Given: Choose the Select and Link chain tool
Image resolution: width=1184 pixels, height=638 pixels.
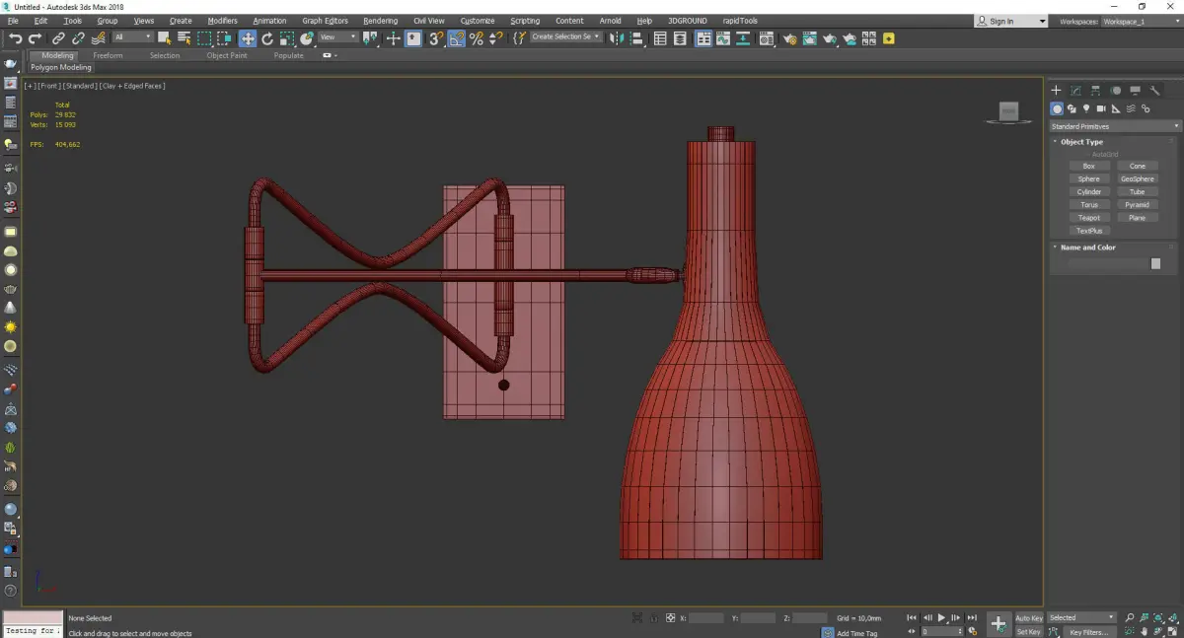Looking at the screenshot, I should [x=59, y=38].
